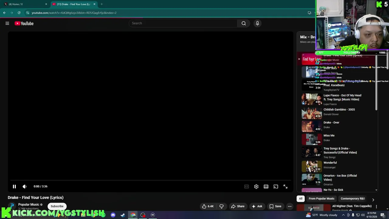Image resolution: width=389 pixels, height=219 pixels.
Task: Install or cast icon in address bar
Action: [309, 13]
